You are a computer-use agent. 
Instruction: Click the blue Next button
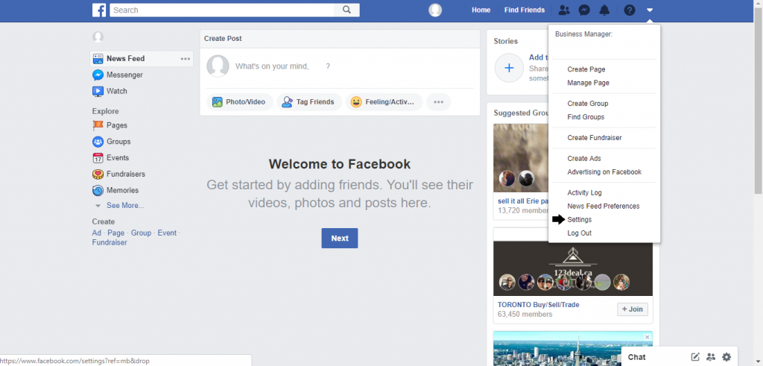[340, 238]
